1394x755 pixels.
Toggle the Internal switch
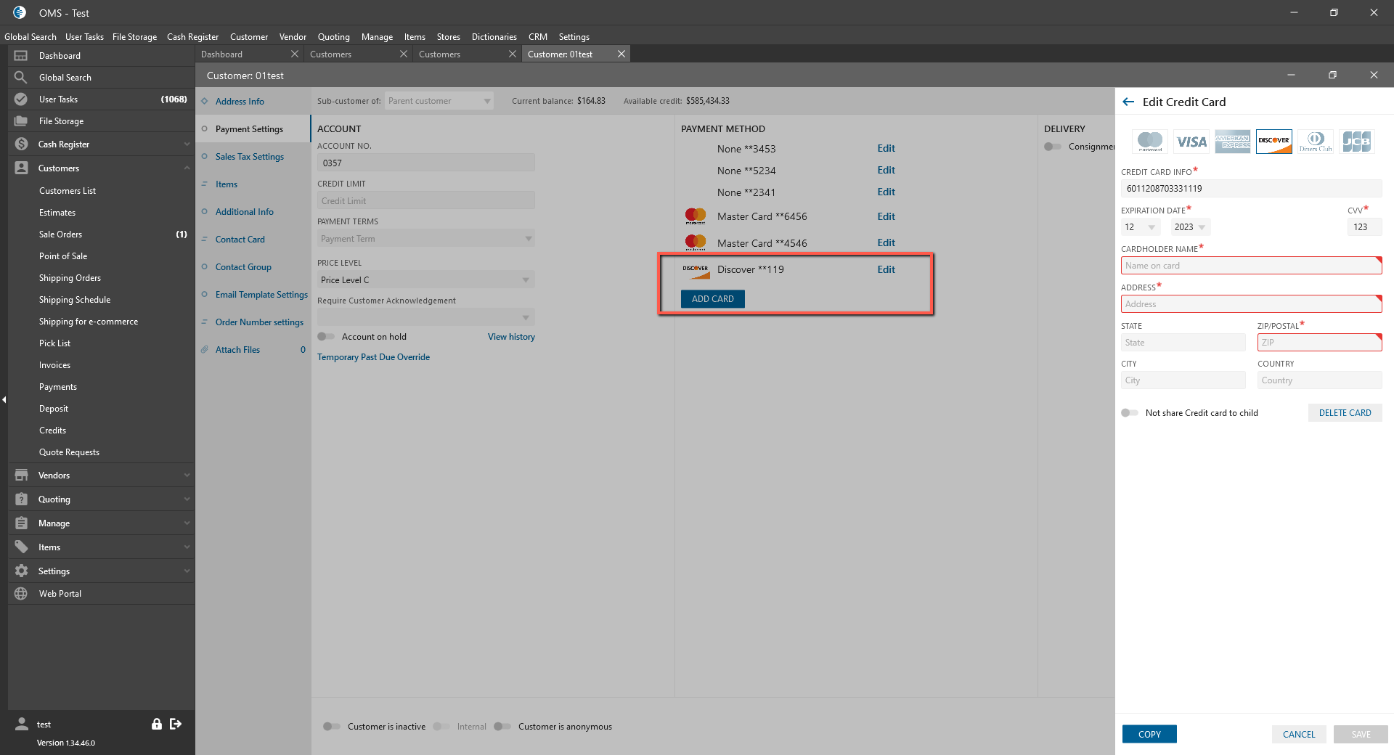441,727
